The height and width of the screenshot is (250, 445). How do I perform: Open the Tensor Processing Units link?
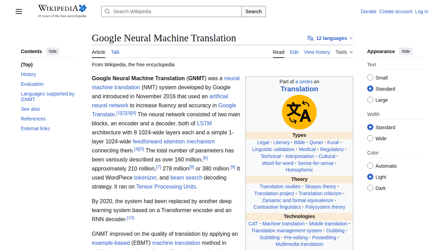coord(166,186)
